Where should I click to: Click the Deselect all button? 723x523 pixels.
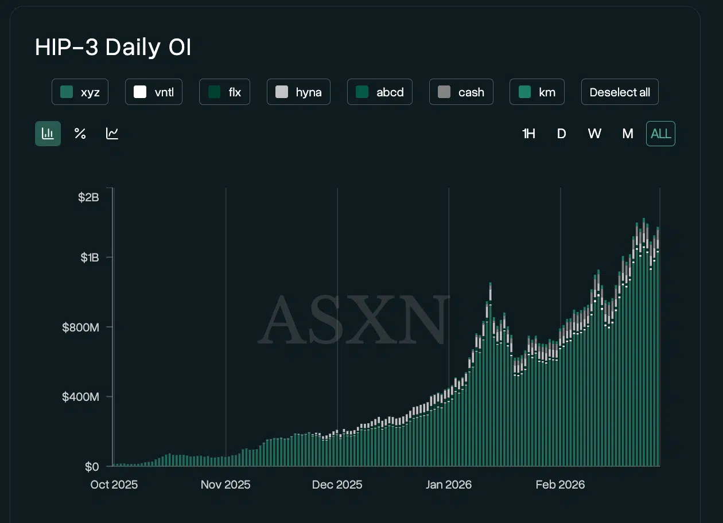tap(620, 91)
